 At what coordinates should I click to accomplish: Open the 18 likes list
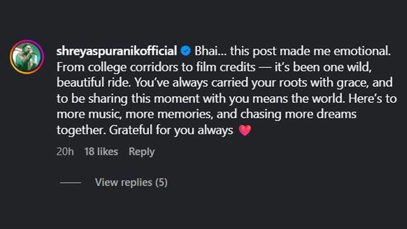point(101,152)
